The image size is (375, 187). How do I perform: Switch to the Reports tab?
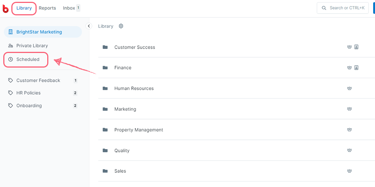47,8
